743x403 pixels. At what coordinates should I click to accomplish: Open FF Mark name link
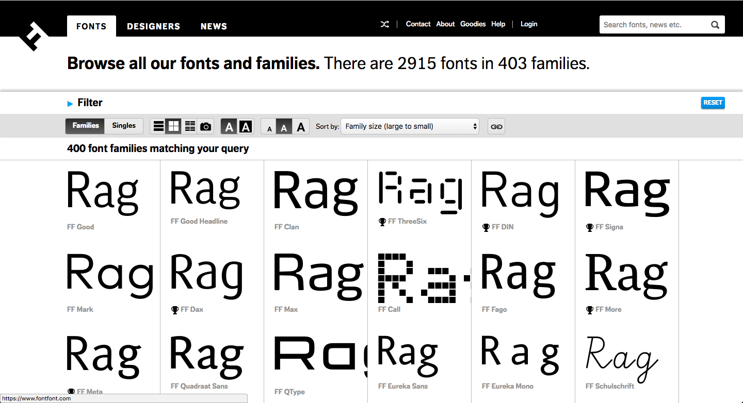[80, 310]
